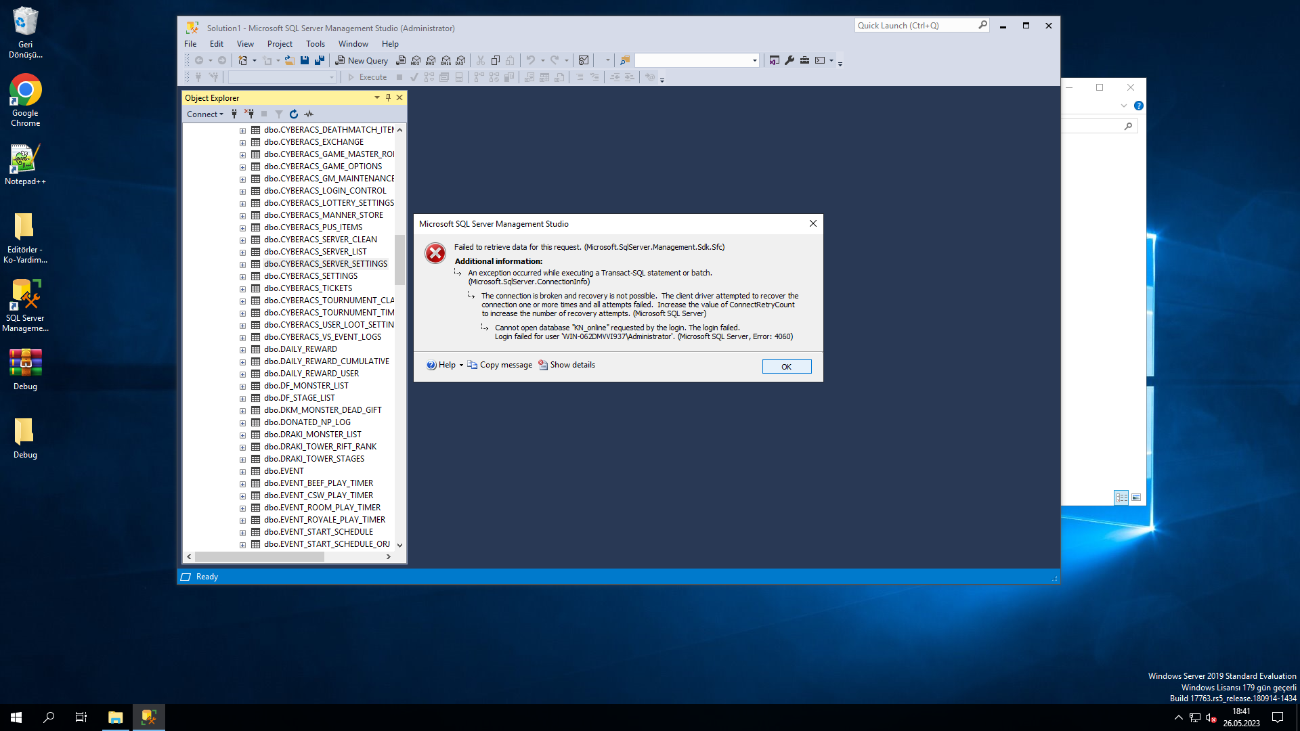The height and width of the screenshot is (731, 1300).
Task: Click the Activity Monitor icon in Object Explorer
Action: click(x=309, y=114)
